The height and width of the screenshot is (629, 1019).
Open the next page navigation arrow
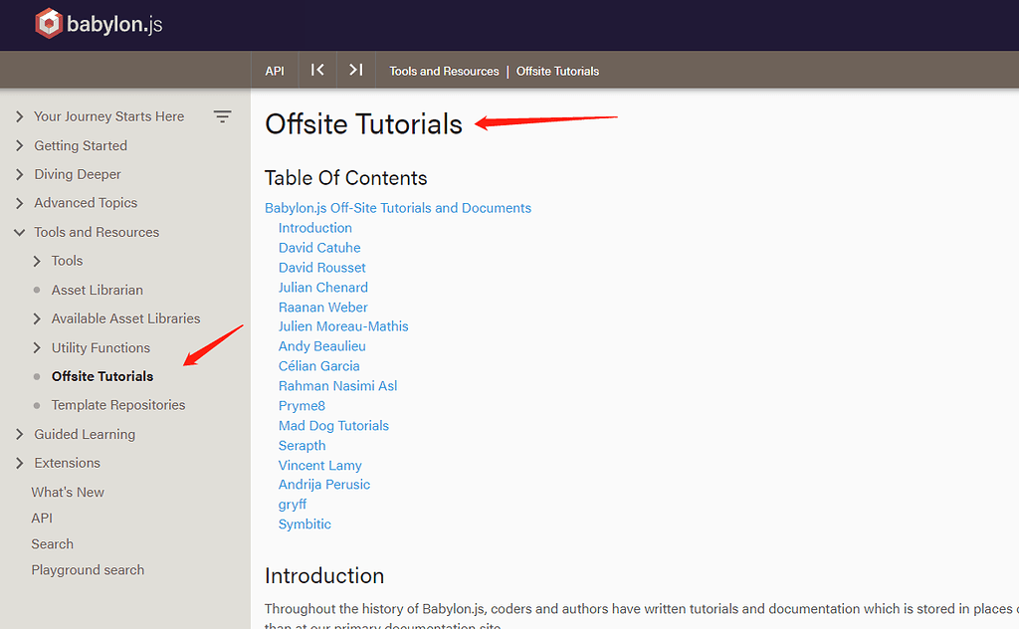tap(355, 70)
